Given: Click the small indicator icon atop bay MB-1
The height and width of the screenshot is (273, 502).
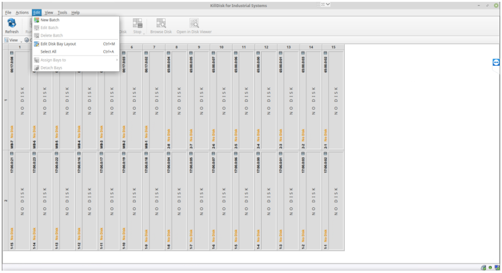Looking at the screenshot, I should [x=147, y=53].
